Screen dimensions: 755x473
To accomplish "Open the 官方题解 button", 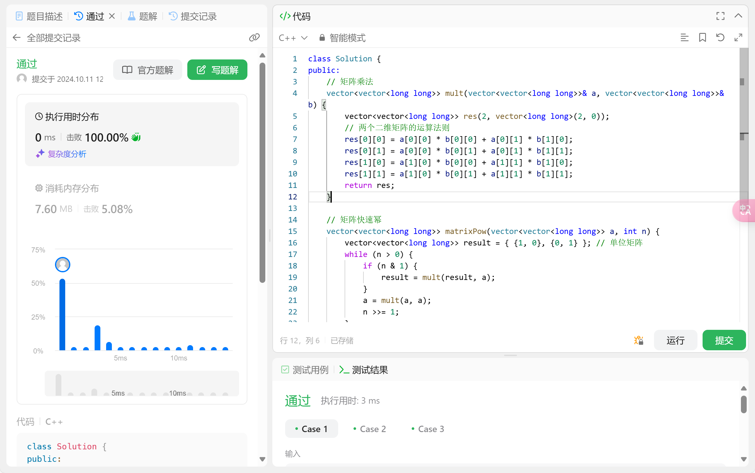I will point(148,70).
